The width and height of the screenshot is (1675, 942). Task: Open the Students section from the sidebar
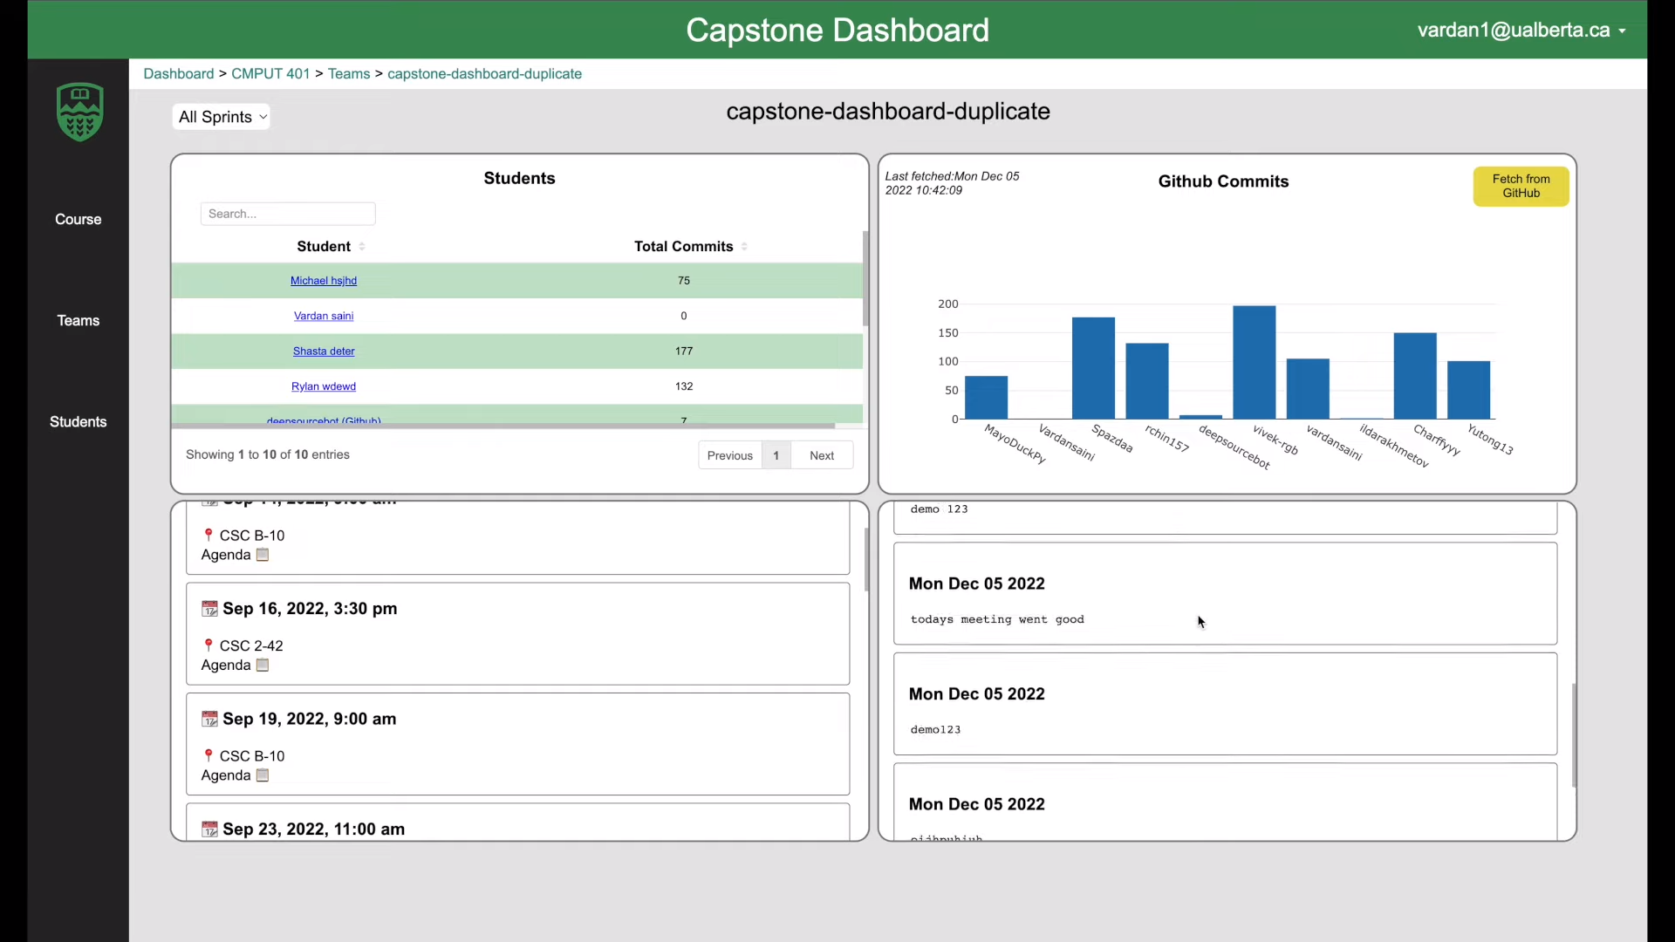(77, 421)
